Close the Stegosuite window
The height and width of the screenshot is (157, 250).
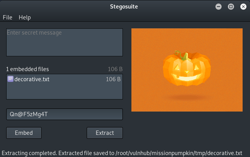243,7
